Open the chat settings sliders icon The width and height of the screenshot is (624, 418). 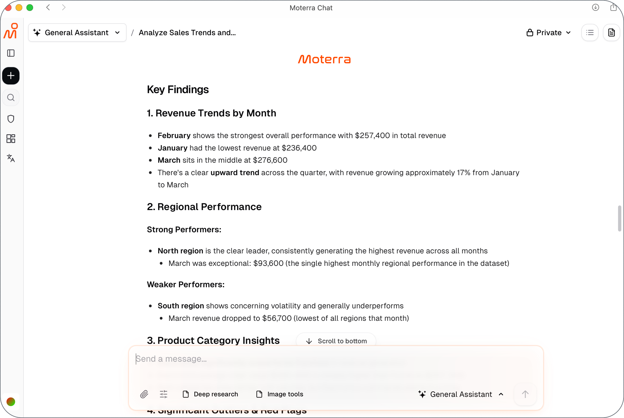[164, 394]
